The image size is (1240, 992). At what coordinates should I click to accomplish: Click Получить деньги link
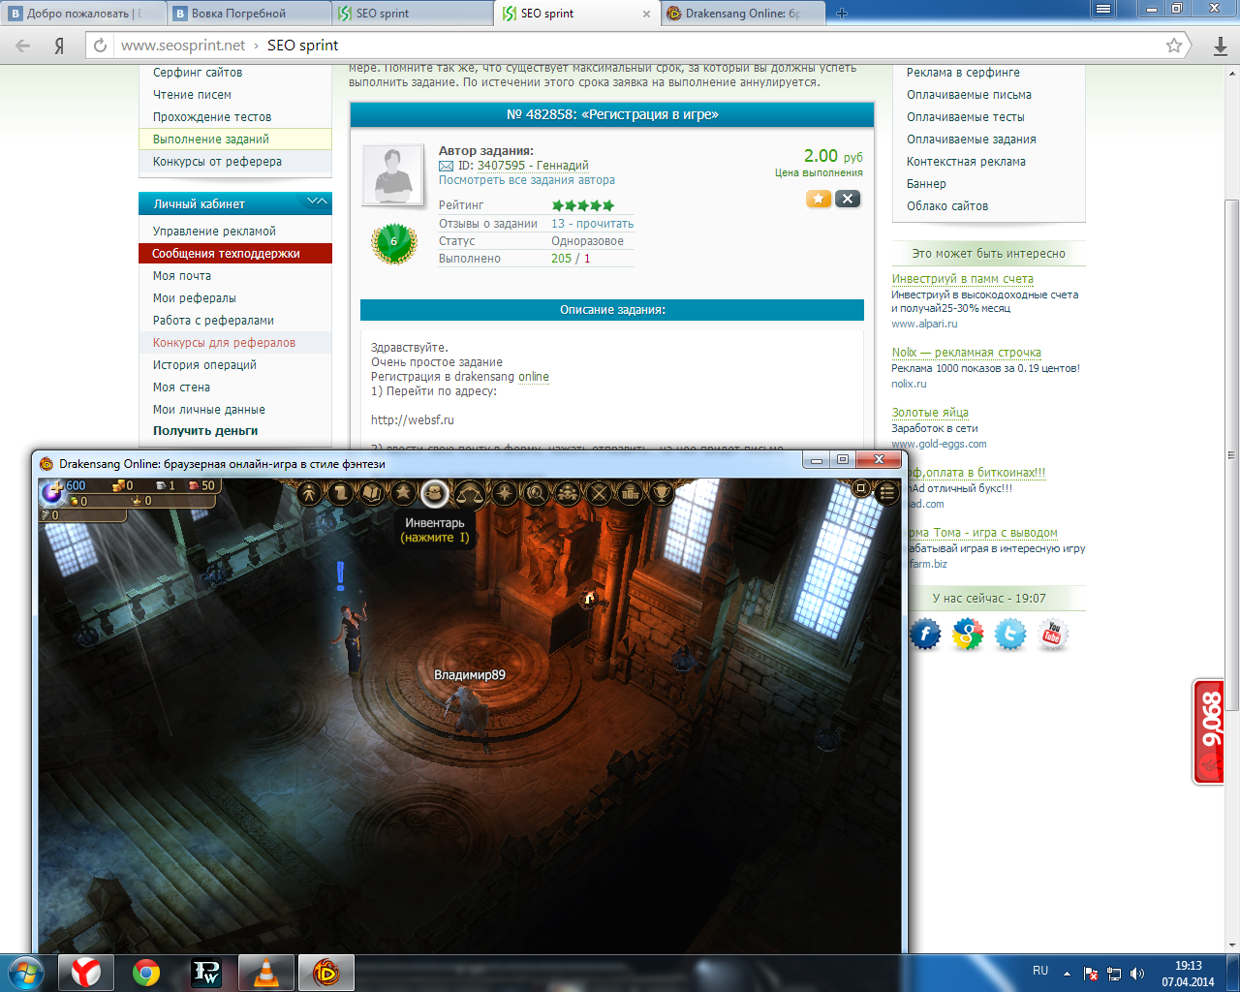pyautogui.click(x=205, y=431)
